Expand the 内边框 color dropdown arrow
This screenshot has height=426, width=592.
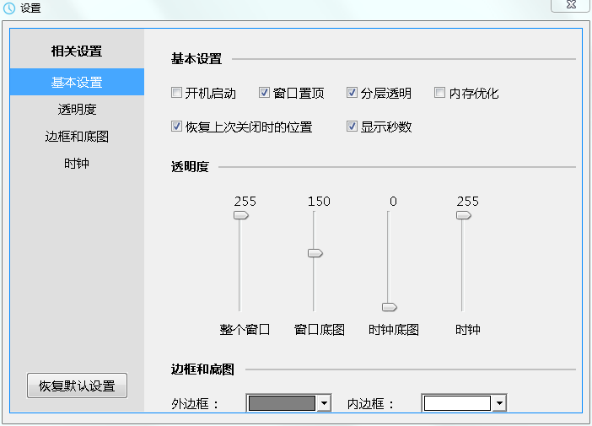[x=500, y=403]
